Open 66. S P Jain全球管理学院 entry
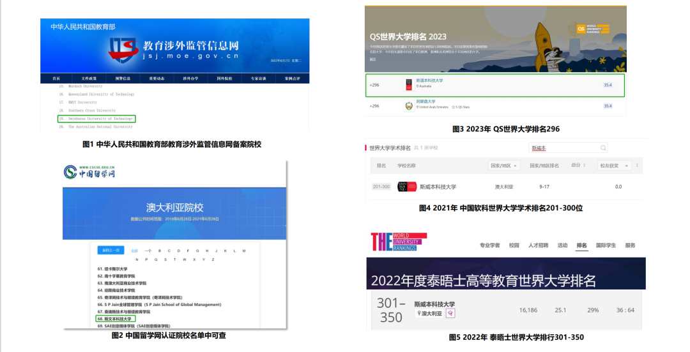This screenshot has width=690, height=352. pos(159,305)
